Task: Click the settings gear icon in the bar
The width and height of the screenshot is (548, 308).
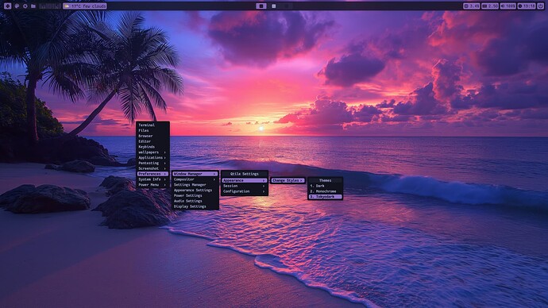Action: pos(25,6)
